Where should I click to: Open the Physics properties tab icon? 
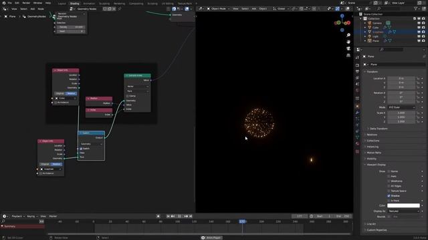pyautogui.click(x=357, y=125)
